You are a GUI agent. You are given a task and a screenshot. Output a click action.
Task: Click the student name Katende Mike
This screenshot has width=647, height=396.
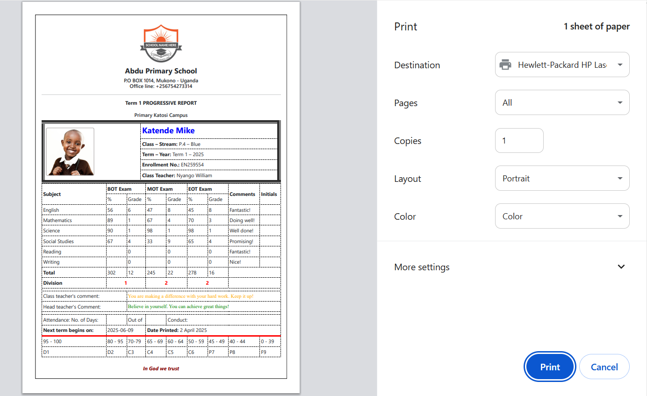tap(168, 131)
